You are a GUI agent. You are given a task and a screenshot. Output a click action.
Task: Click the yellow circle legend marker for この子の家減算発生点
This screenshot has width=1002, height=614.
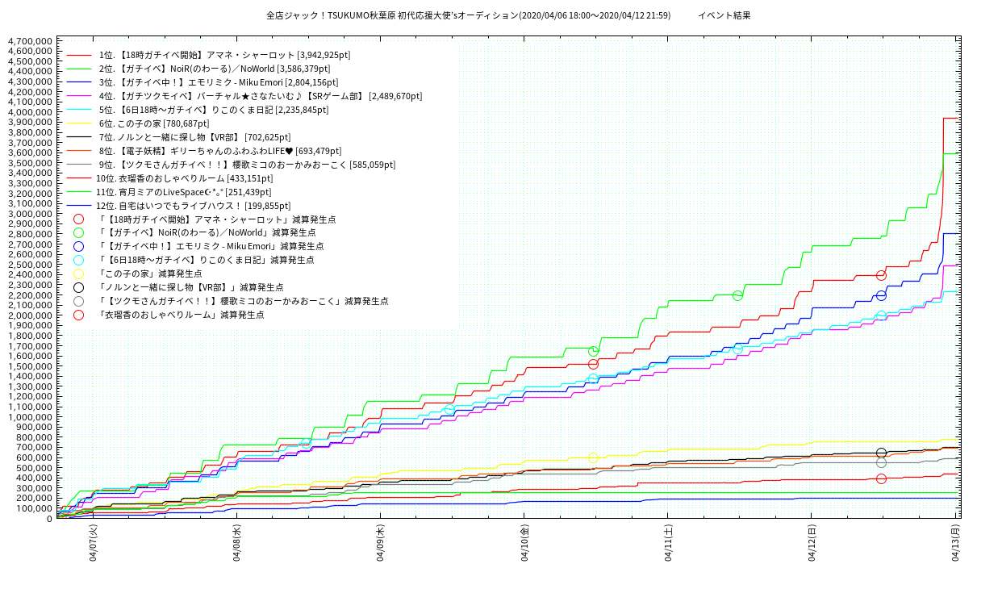click(78, 274)
